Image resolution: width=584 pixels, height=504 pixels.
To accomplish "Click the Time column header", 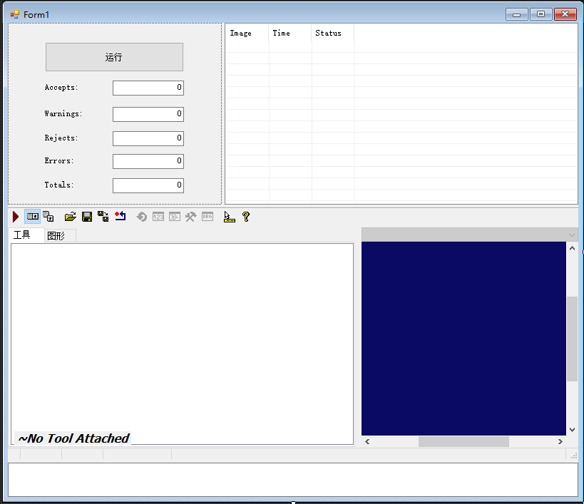I will pyautogui.click(x=290, y=33).
